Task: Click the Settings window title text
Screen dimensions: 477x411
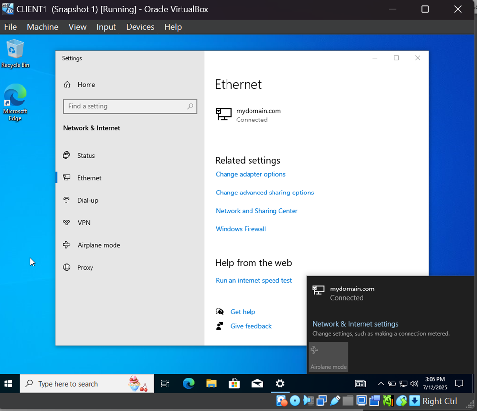Action: (72, 58)
